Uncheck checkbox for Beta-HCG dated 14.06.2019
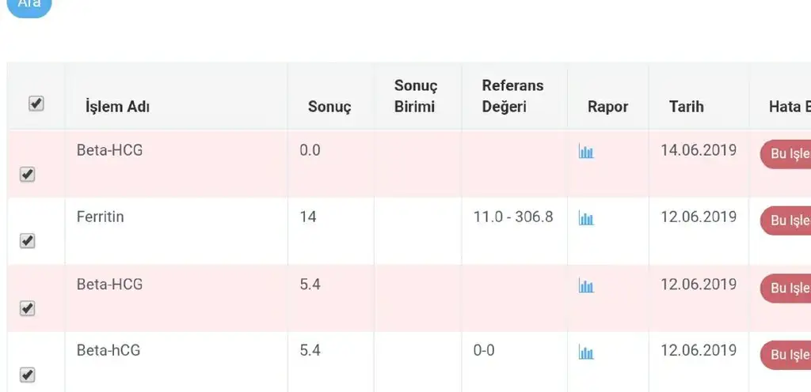Screen dimensions: 811x392 [x=28, y=175]
